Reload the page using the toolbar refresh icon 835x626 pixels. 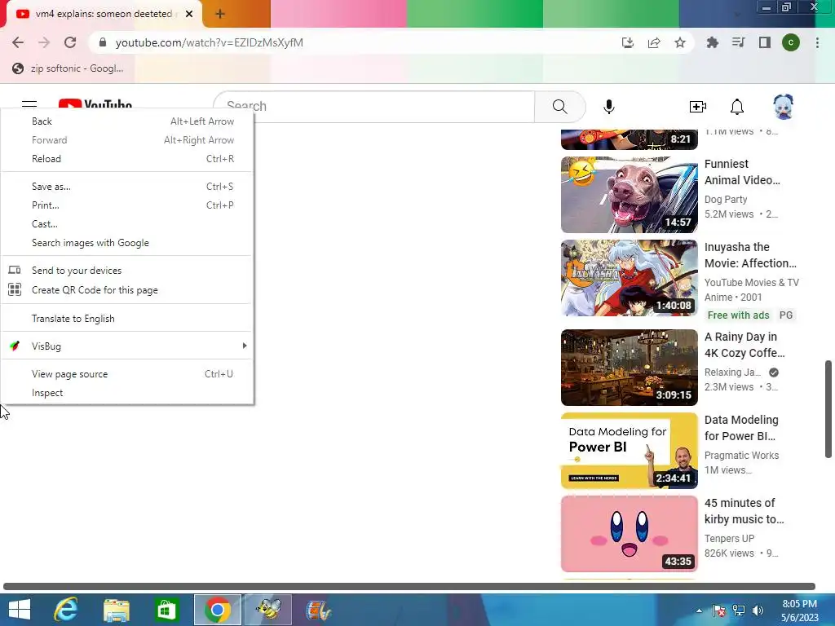pyautogui.click(x=70, y=42)
